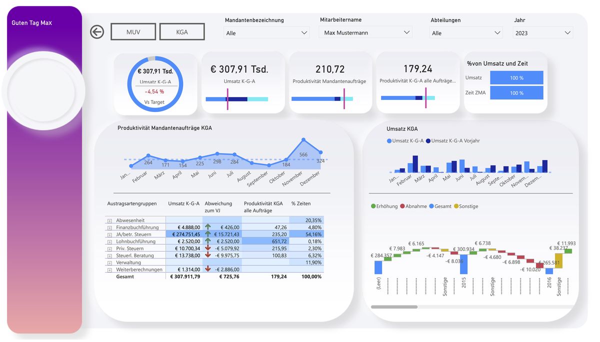Sort by the Austragsartengruppen column header

(132, 203)
